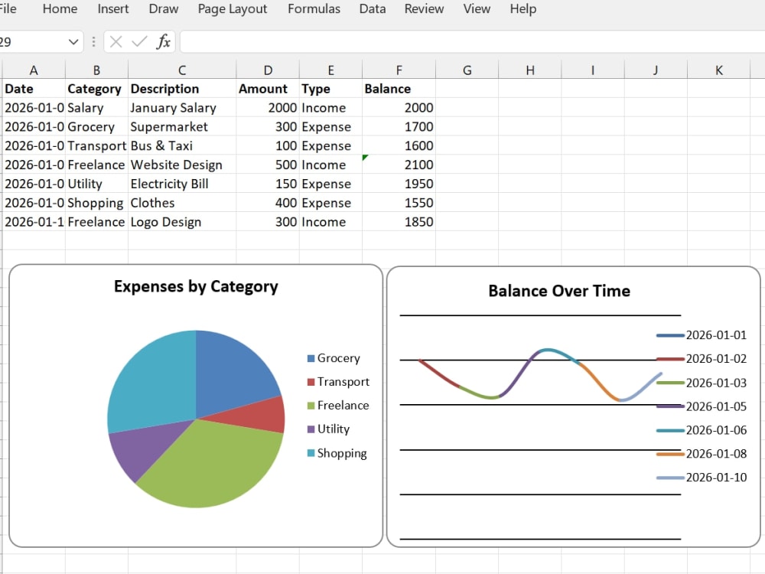Select column F header

coord(399,70)
